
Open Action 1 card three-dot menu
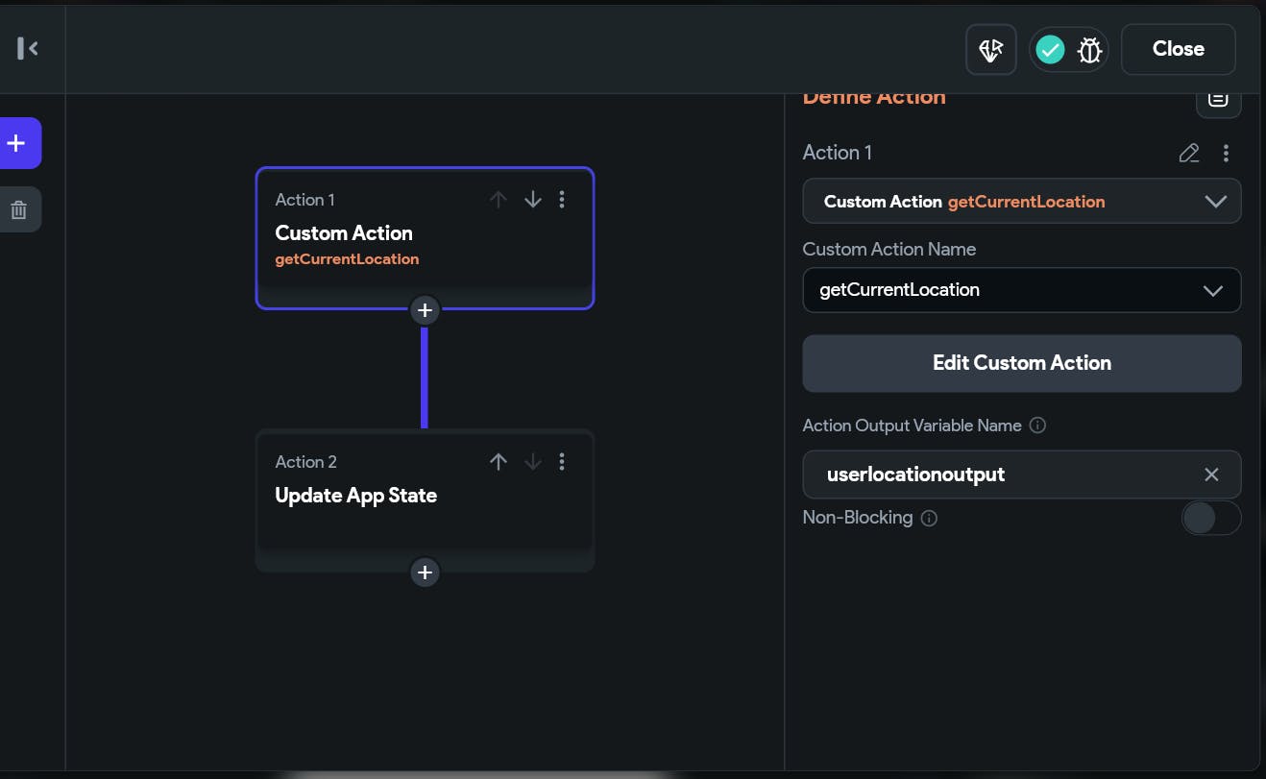(x=562, y=200)
